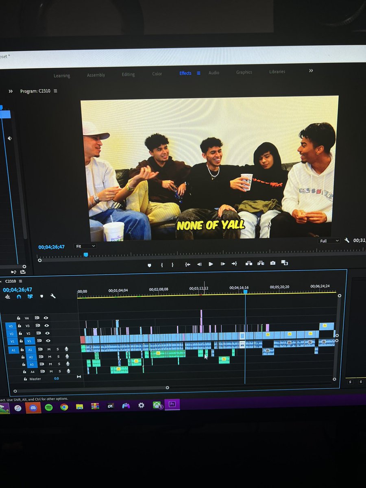
Task: Click the Lift button in Program monitor
Action: pos(248,263)
